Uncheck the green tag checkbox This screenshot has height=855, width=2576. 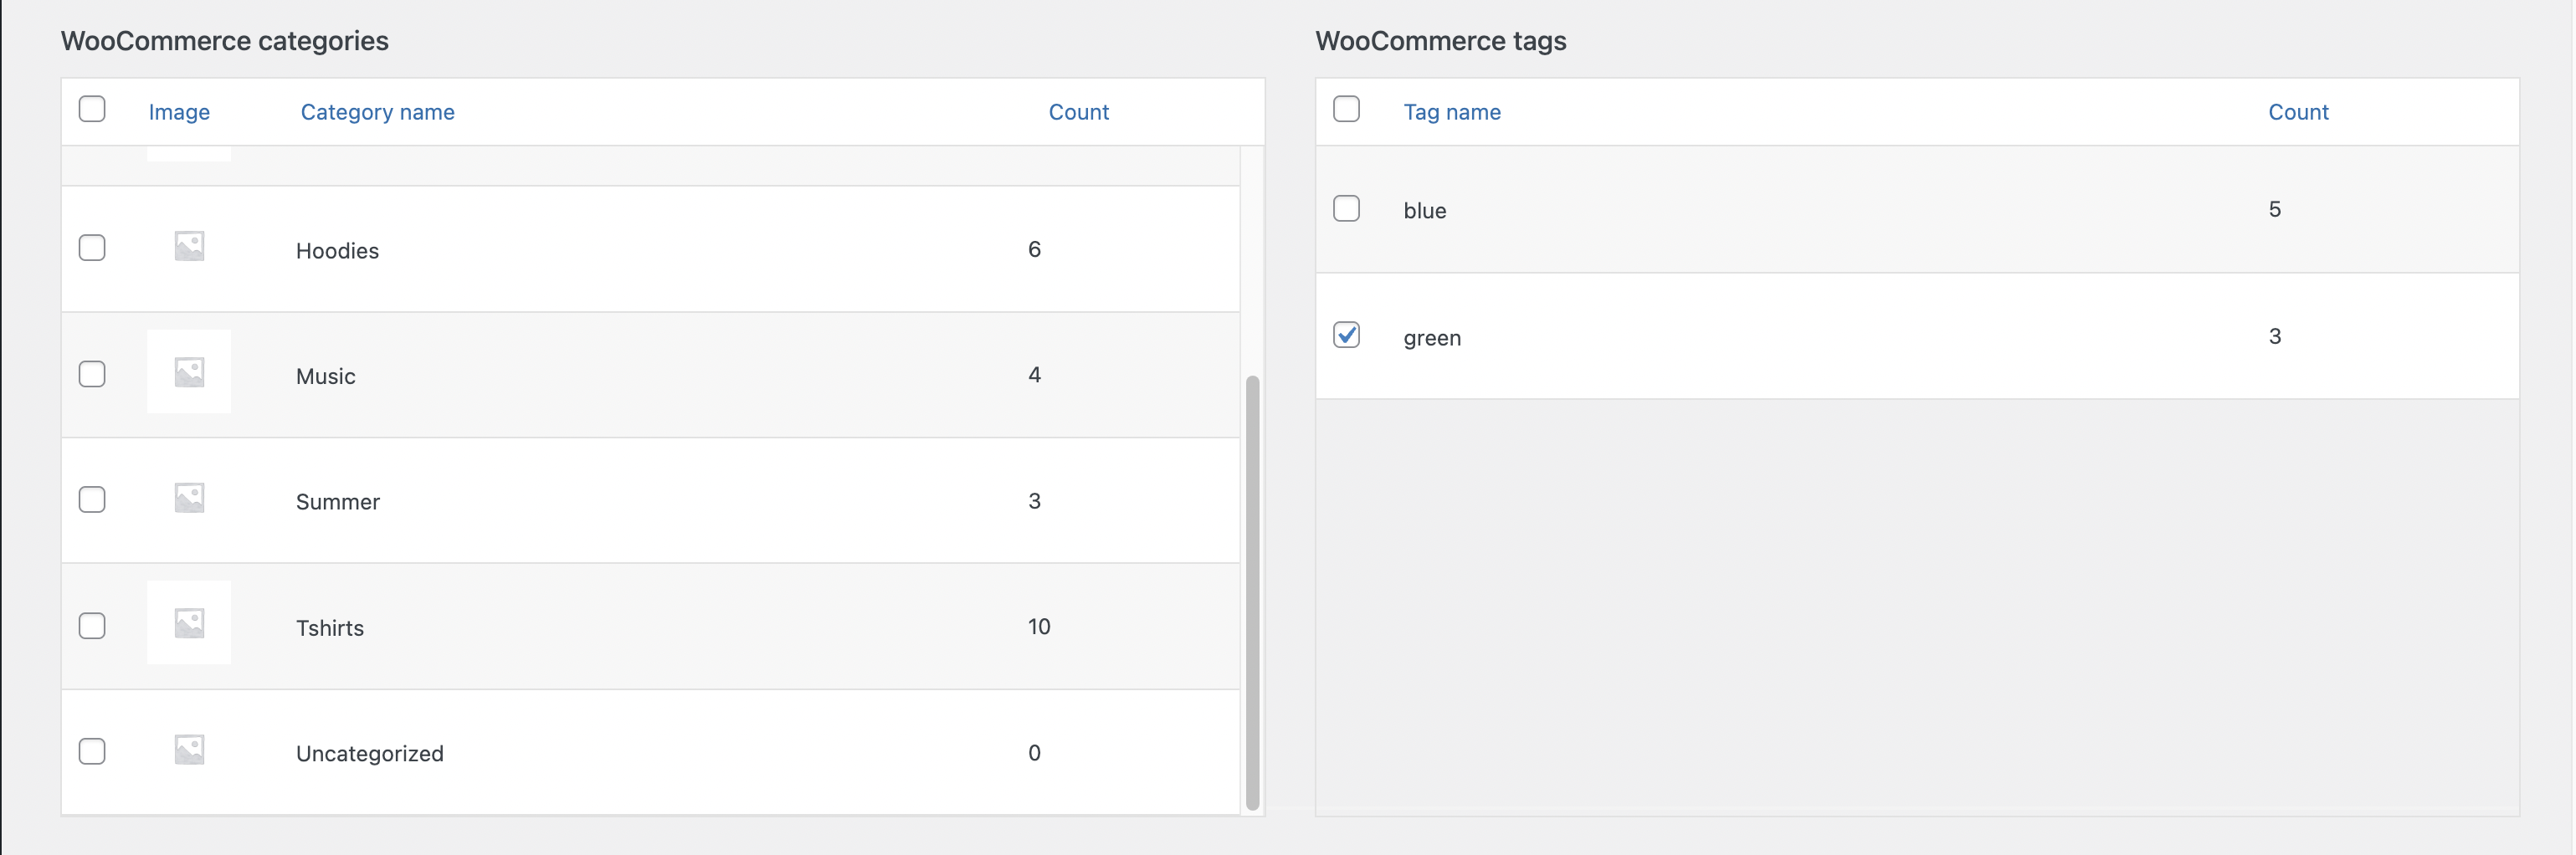(x=1347, y=335)
